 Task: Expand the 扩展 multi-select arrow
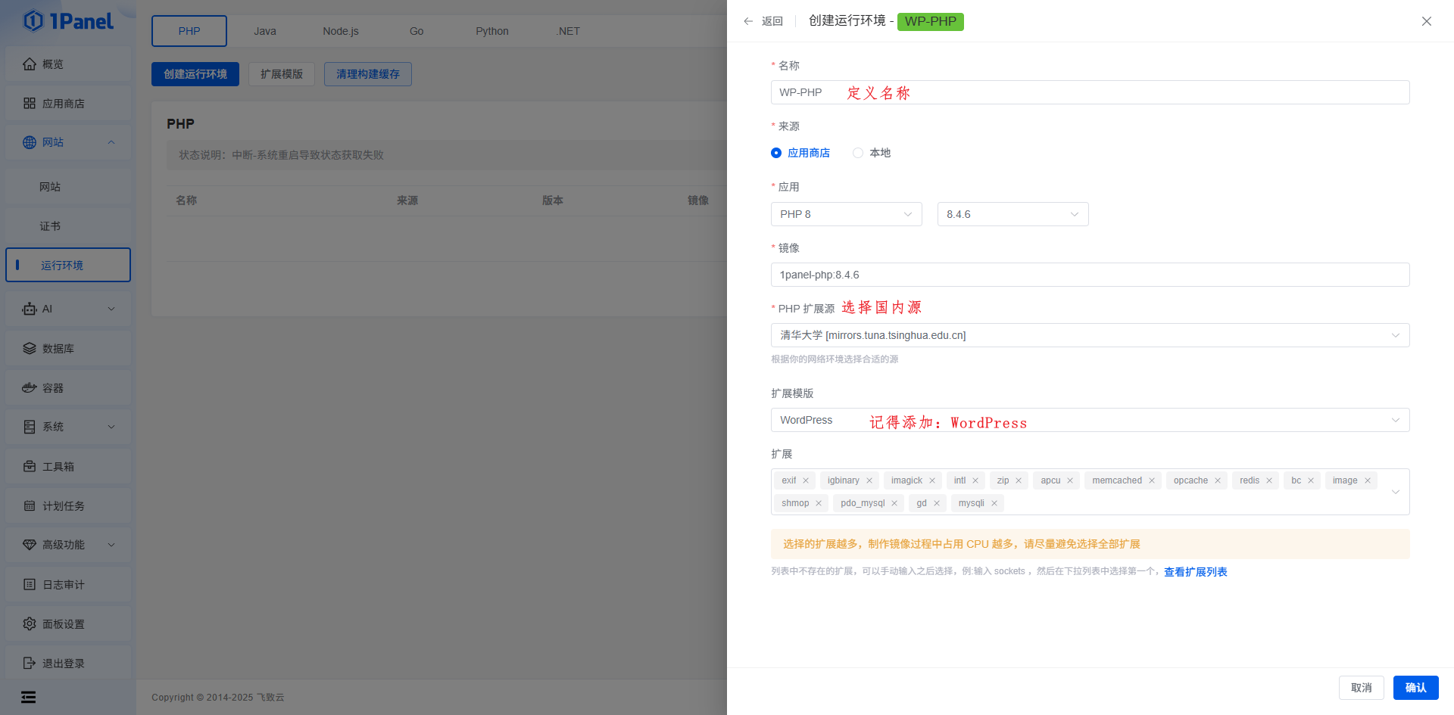click(x=1396, y=492)
